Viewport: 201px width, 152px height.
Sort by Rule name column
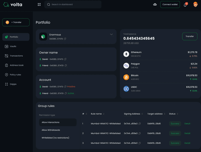104,114
